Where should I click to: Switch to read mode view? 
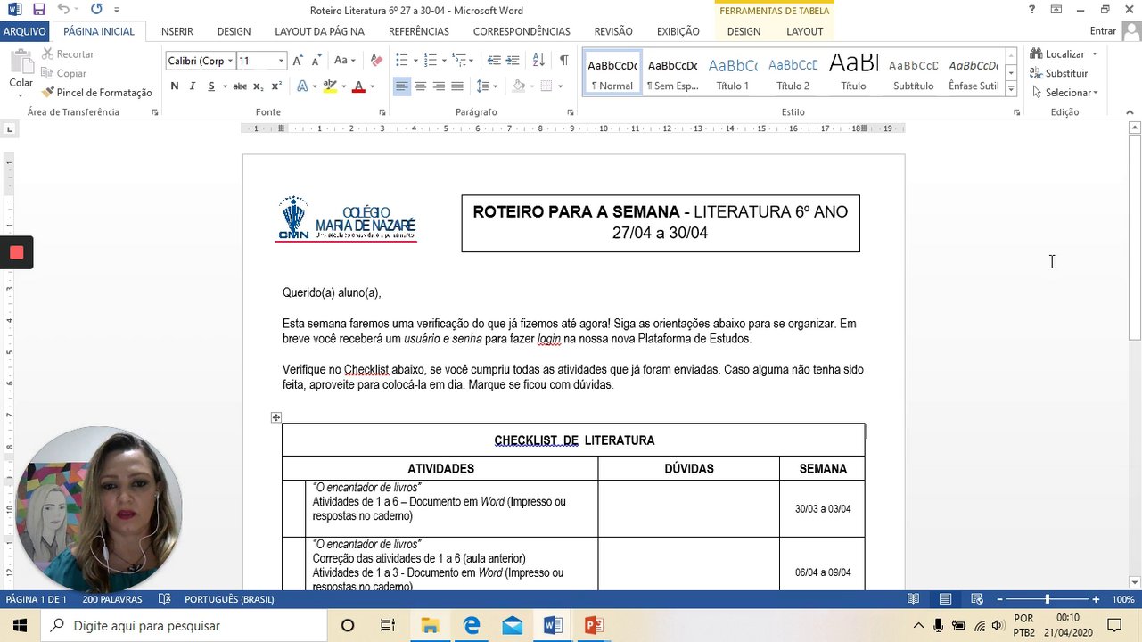click(x=914, y=599)
